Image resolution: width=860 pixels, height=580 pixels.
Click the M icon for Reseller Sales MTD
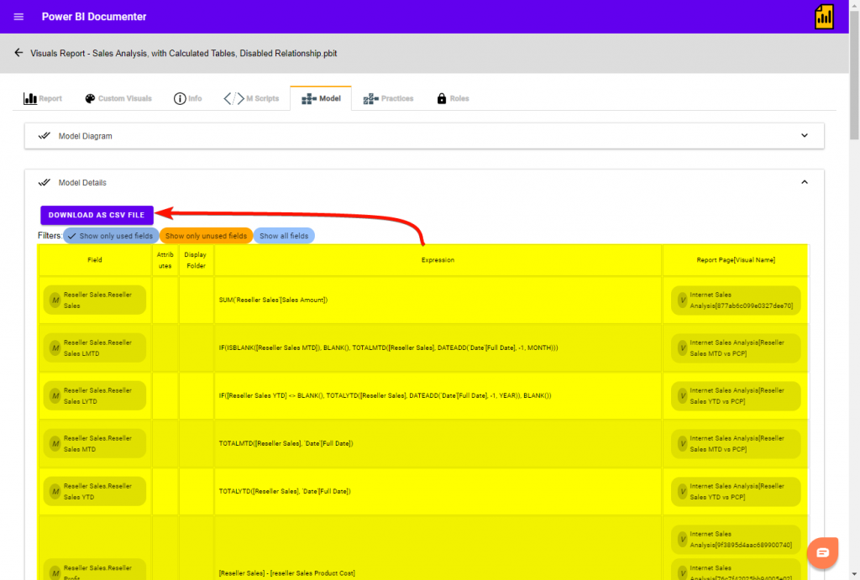55,443
